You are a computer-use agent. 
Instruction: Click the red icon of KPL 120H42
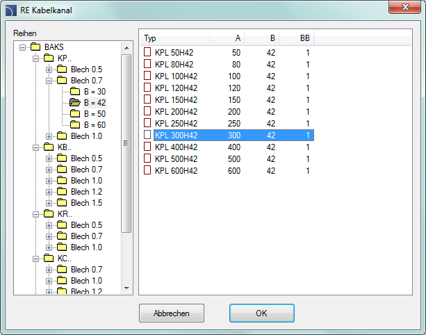(147, 88)
